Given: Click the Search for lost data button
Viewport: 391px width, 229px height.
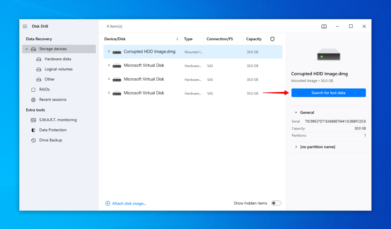Looking at the screenshot, I should pyautogui.click(x=328, y=92).
